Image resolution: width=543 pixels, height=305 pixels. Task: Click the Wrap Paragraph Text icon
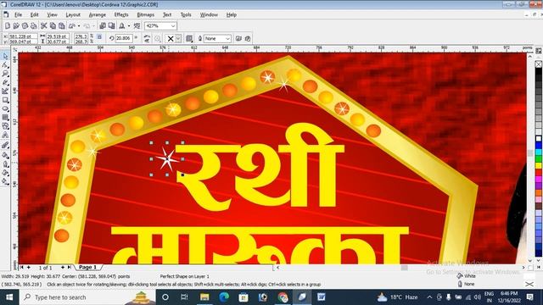[x=189, y=39]
